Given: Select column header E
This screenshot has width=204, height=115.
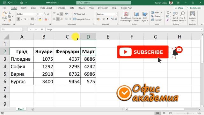Looking at the screenshot, I should (108, 37).
